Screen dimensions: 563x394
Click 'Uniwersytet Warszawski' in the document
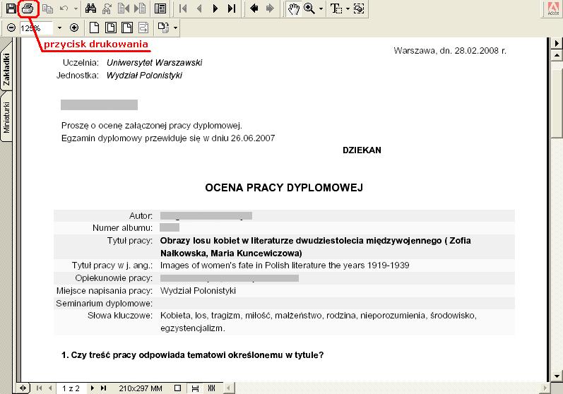(155, 62)
